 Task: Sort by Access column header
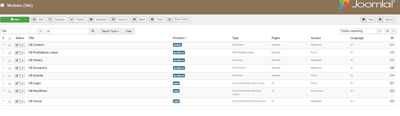coord(316,38)
